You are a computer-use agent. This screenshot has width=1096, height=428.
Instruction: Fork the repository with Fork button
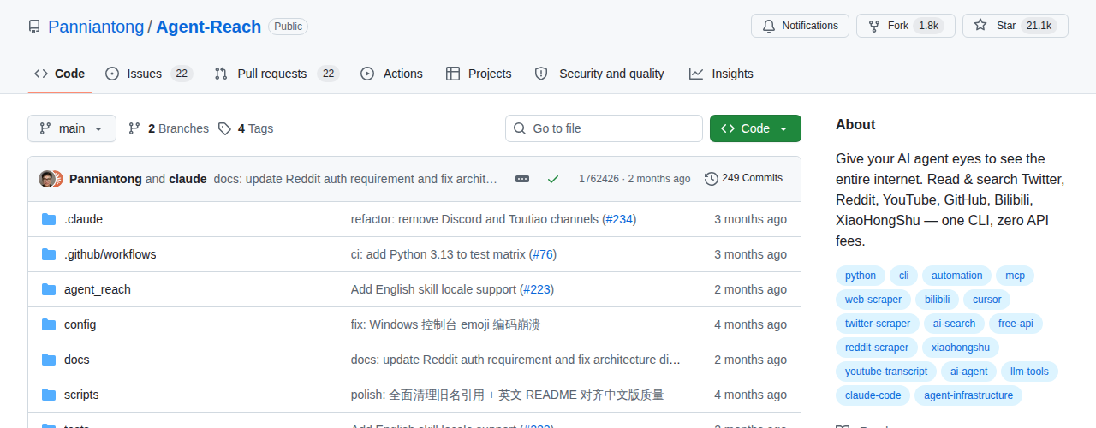point(907,26)
